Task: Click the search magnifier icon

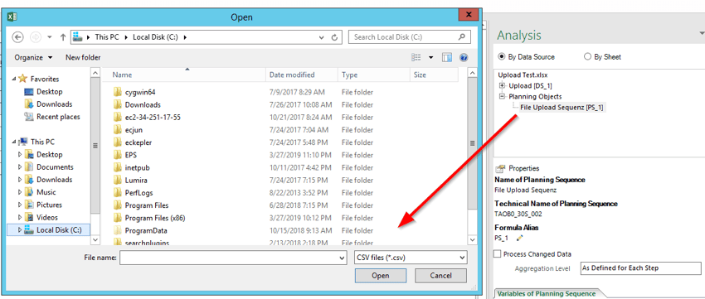Action: click(x=462, y=36)
